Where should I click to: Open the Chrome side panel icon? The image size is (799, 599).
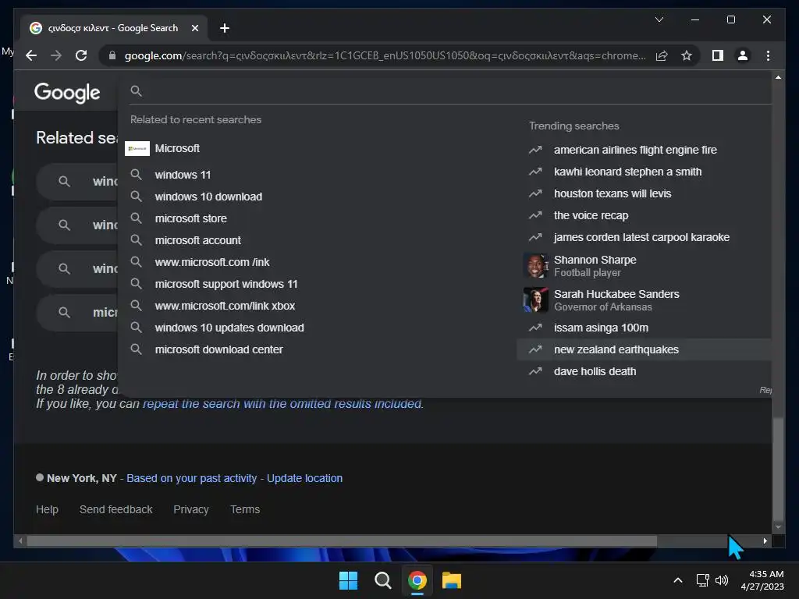click(x=718, y=55)
